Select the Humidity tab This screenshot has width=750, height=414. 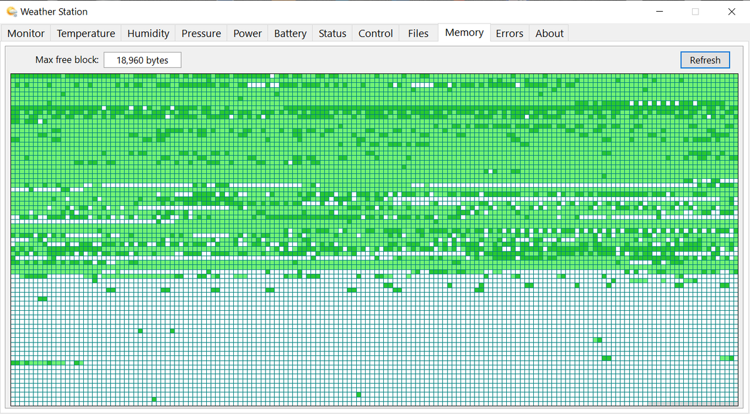click(148, 33)
